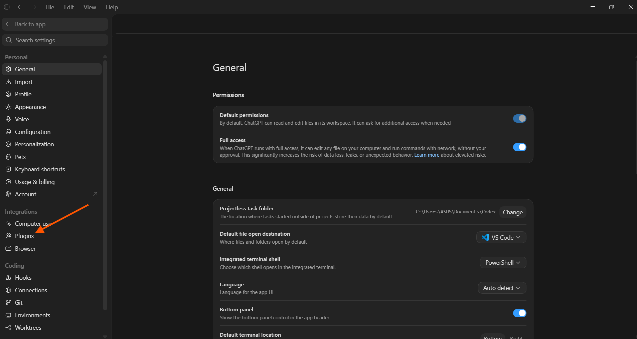Open the Voice microphone icon
Screen dimensions: 637x339
[x=9, y=119]
